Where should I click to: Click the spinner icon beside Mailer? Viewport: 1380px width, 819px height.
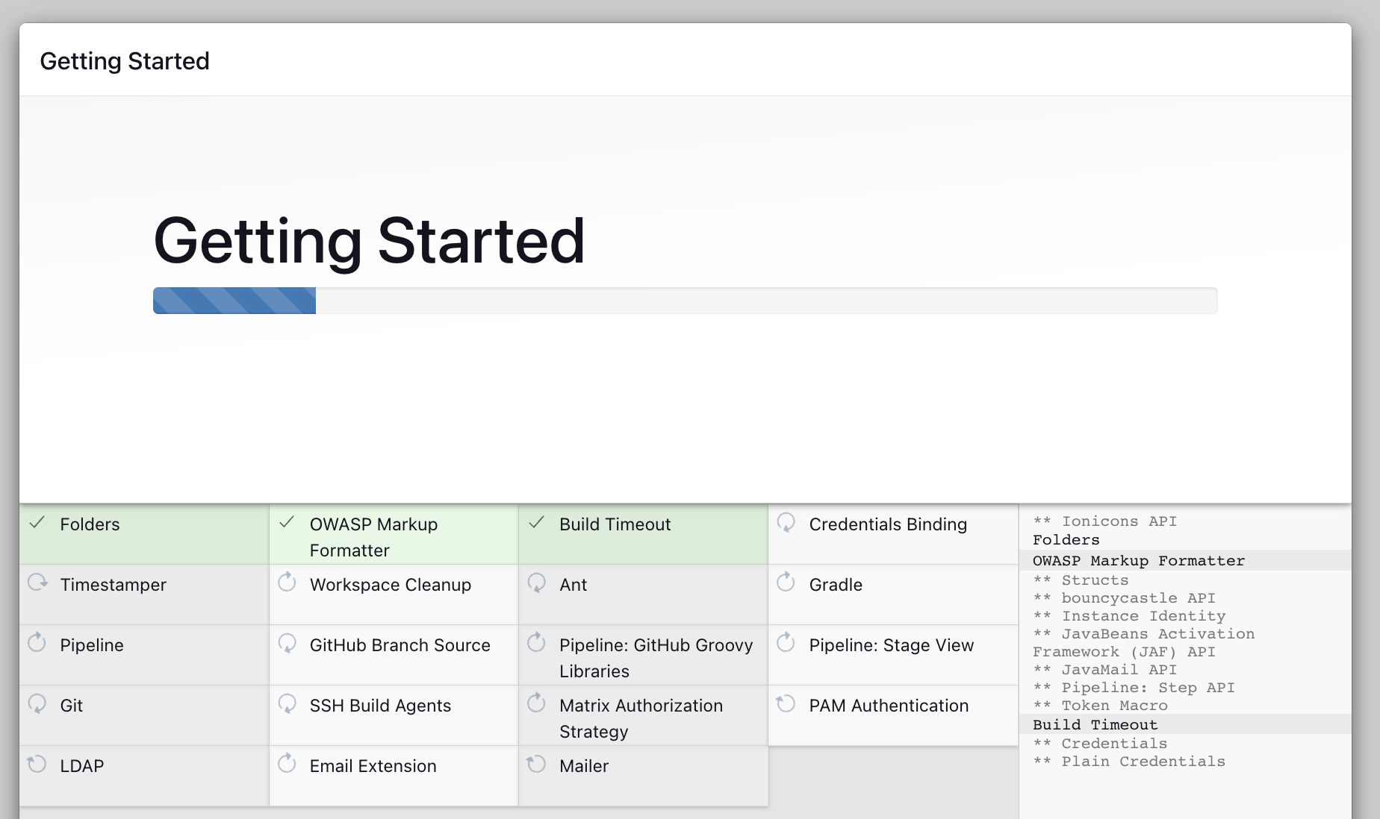(536, 764)
